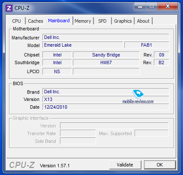Close the CPU-Z window
This screenshot has height=175, width=183.
pyautogui.click(x=168, y=6)
